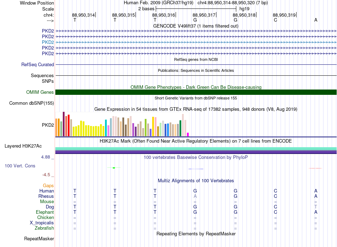Click the Zebrafish species label
This screenshot has width=337, height=247.
pyautogui.click(x=44, y=228)
